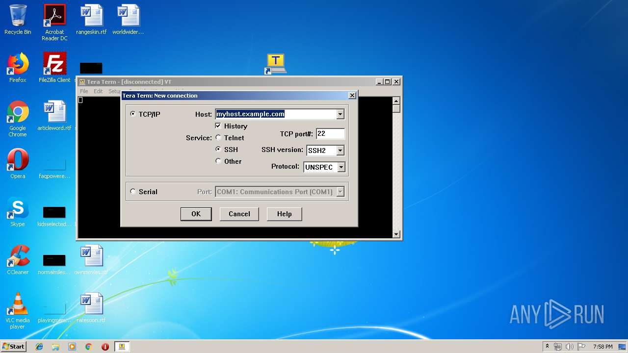Select the playingmem desktop file
Image resolution: width=628 pixels, height=353 pixels.
tap(54, 312)
